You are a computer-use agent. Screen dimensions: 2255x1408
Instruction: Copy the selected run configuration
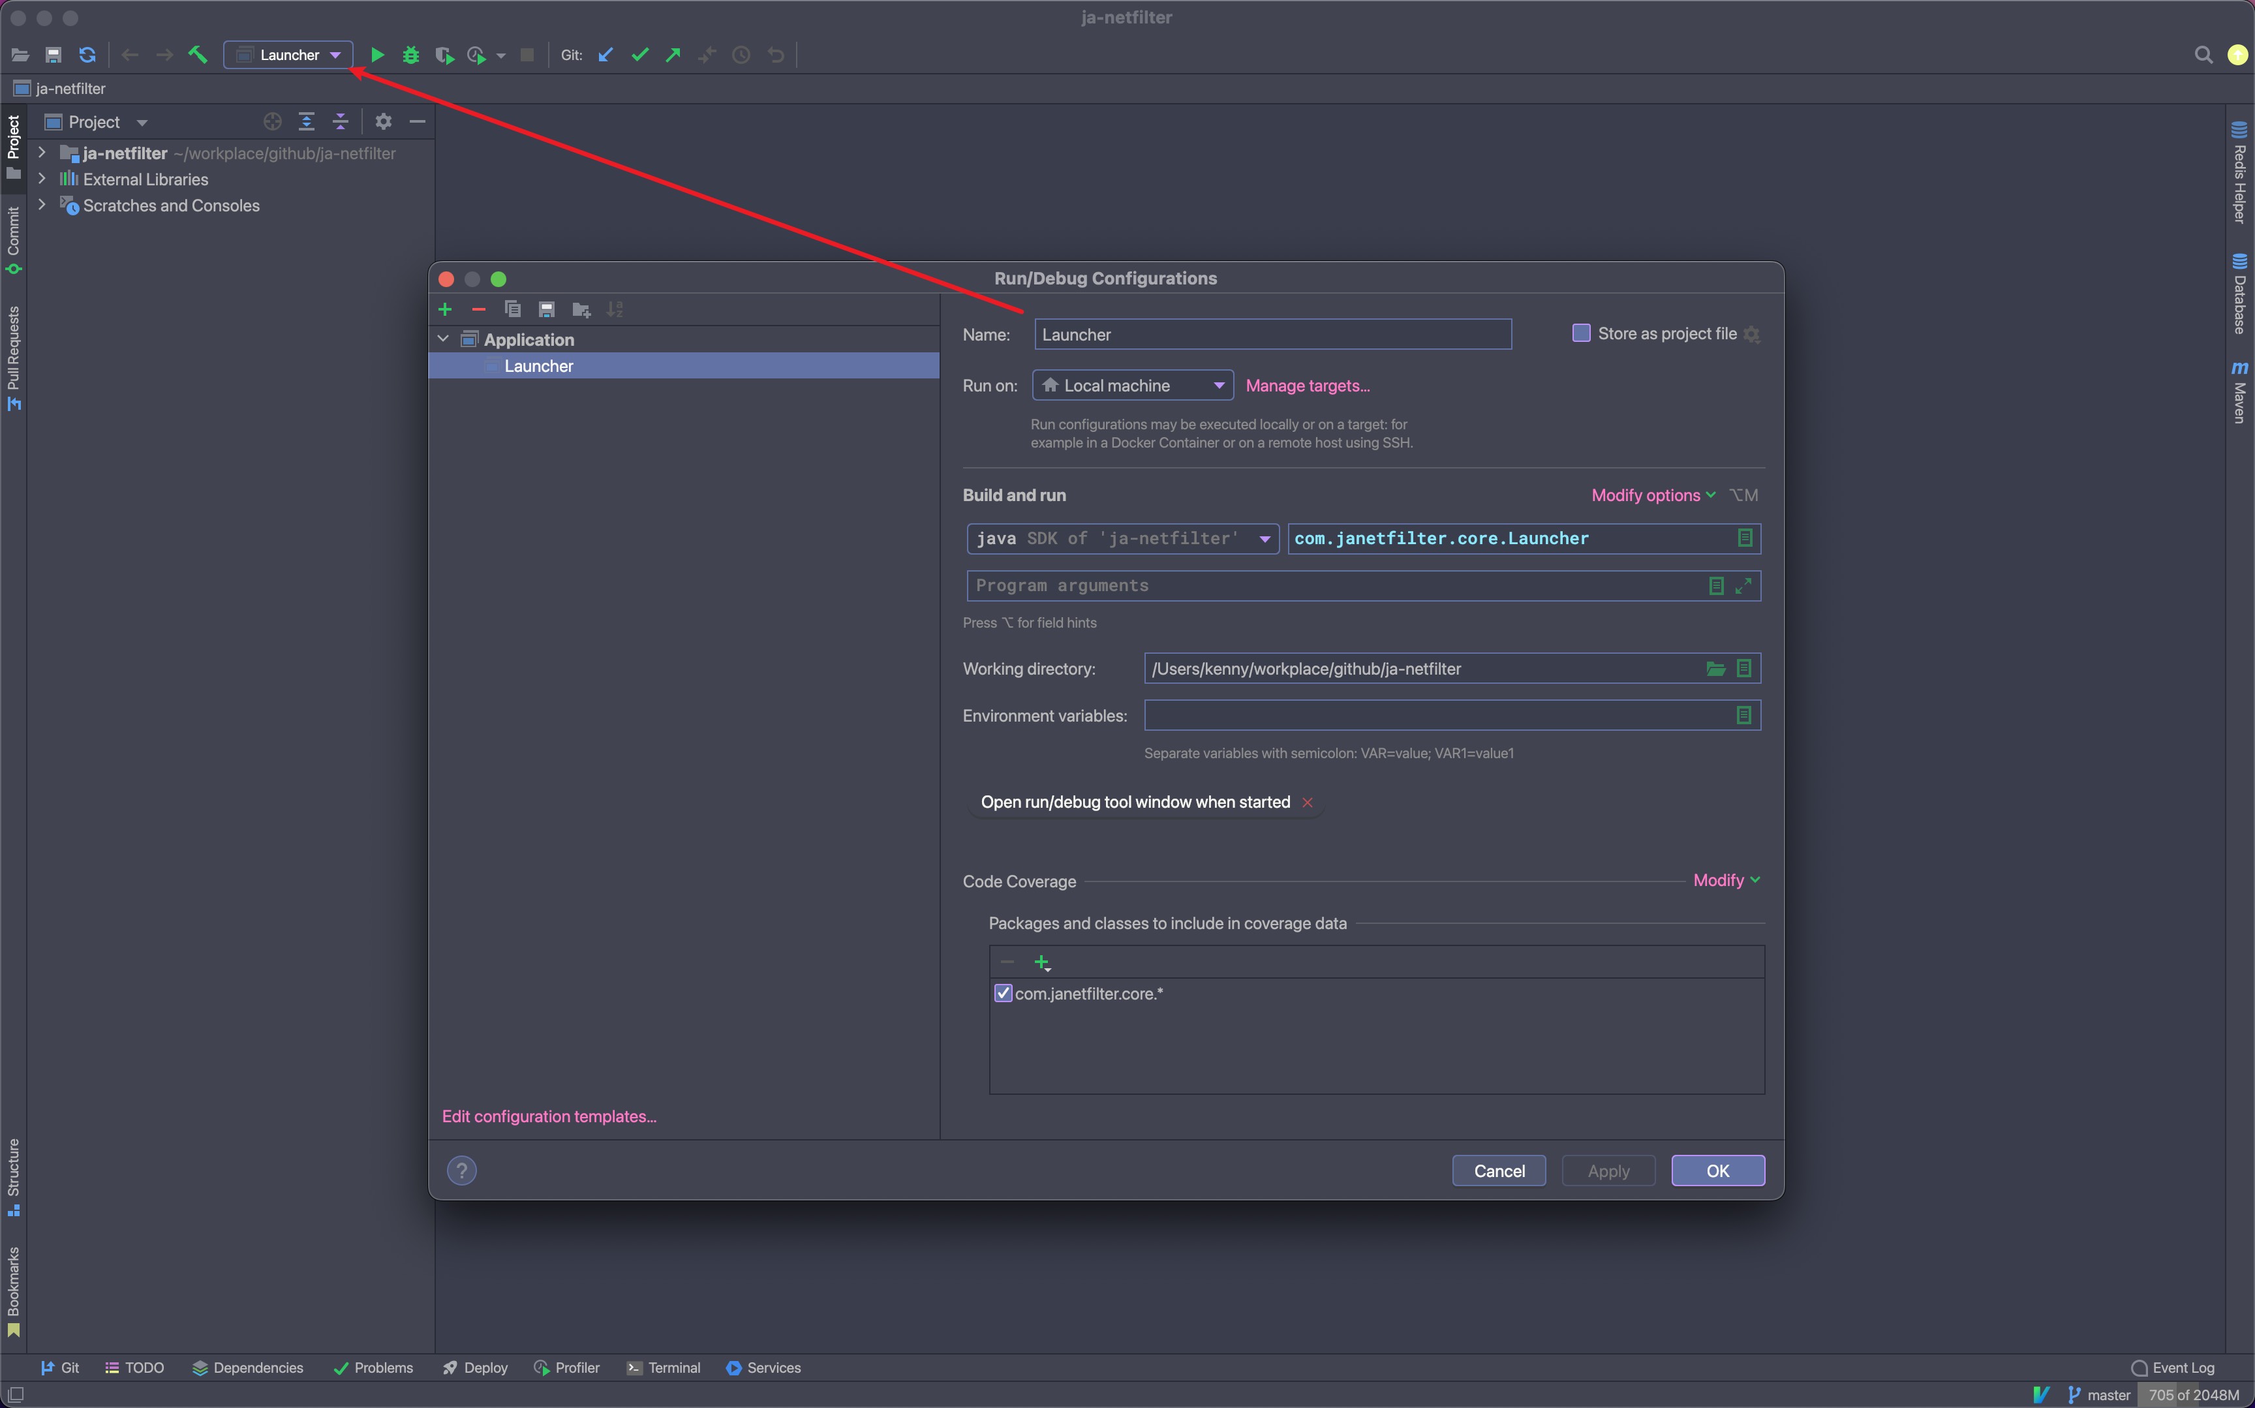point(512,309)
